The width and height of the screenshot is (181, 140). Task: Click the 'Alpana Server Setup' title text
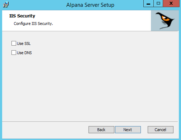pyautogui.click(x=90, y=5)
